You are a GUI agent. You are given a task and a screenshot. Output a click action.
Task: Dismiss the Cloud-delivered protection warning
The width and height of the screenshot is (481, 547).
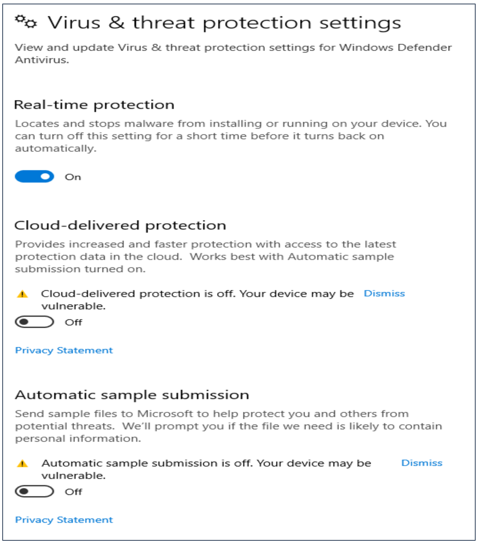[x=384, y=293]
